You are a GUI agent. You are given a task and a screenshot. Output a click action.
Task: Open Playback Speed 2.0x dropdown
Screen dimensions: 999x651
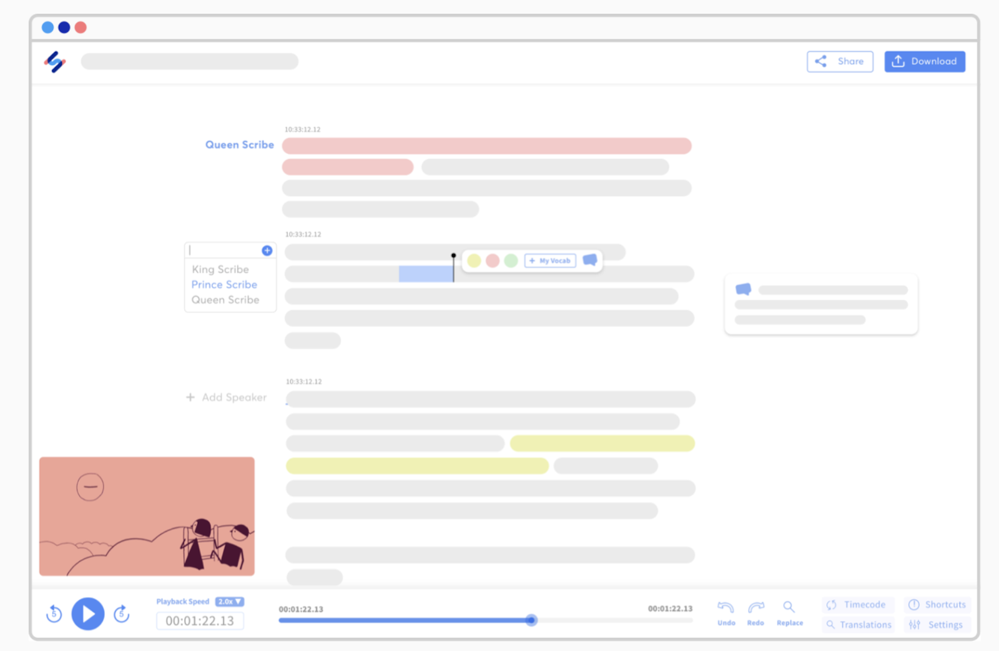point(230,602)
